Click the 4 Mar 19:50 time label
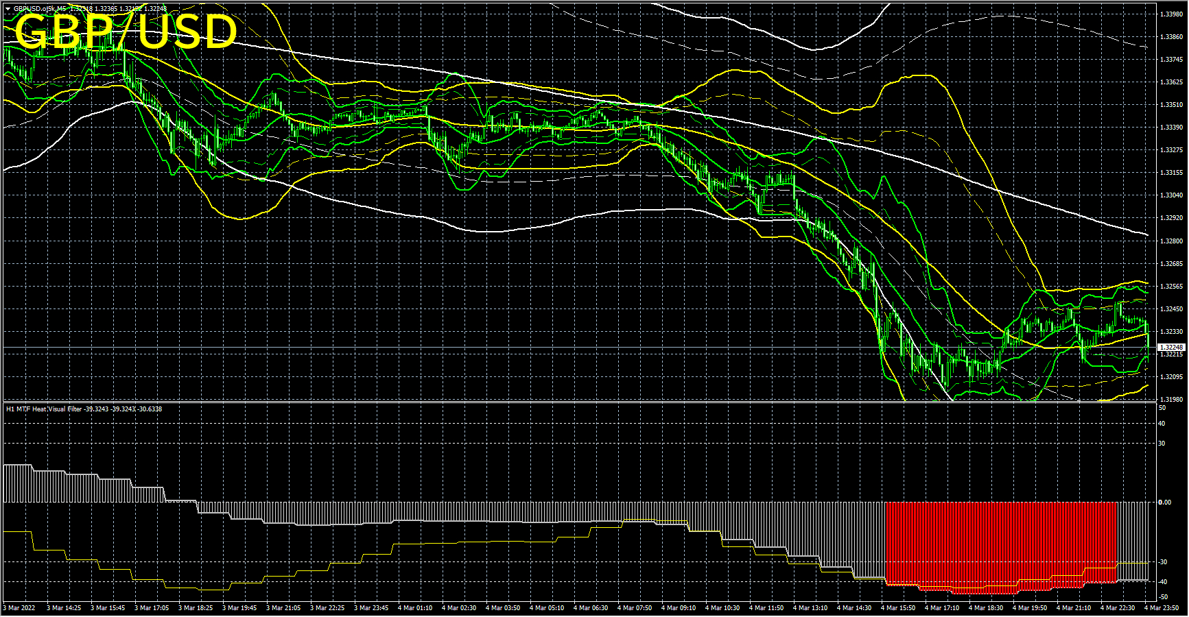This screenshot has width=1189, height=617. pyautogui.click(x=1030, y=608)
